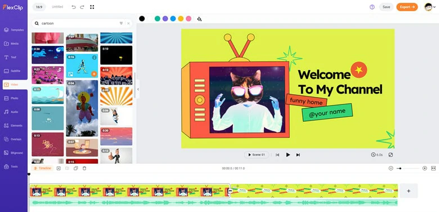This screenshot has height=212, width=439.
Task: Add cartoon clip with orange plus icon
Action: (x=94, y=74)
